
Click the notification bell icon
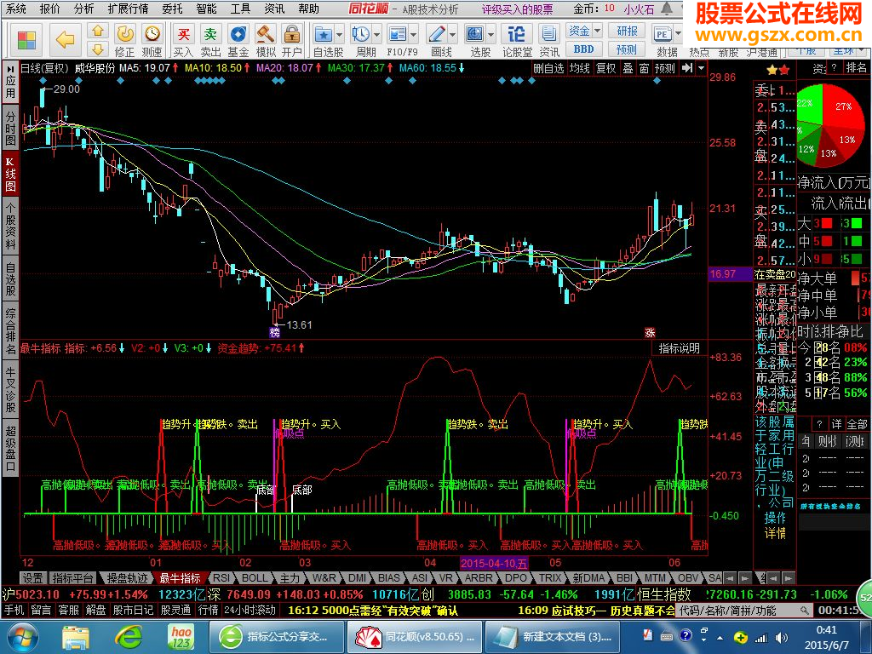pos(667,9)
